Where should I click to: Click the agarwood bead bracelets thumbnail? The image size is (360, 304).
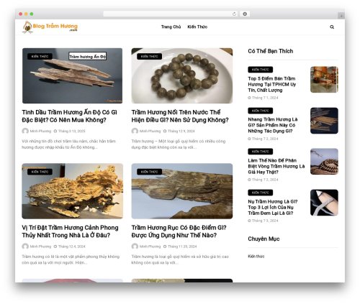coord(182,75)
